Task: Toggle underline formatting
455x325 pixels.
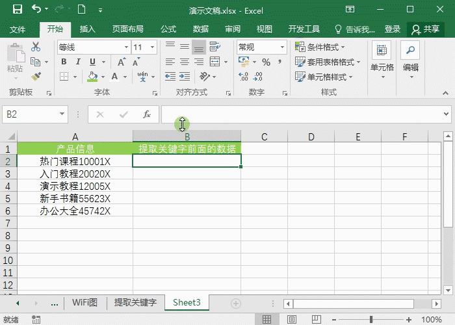Action: pos(92,62)
